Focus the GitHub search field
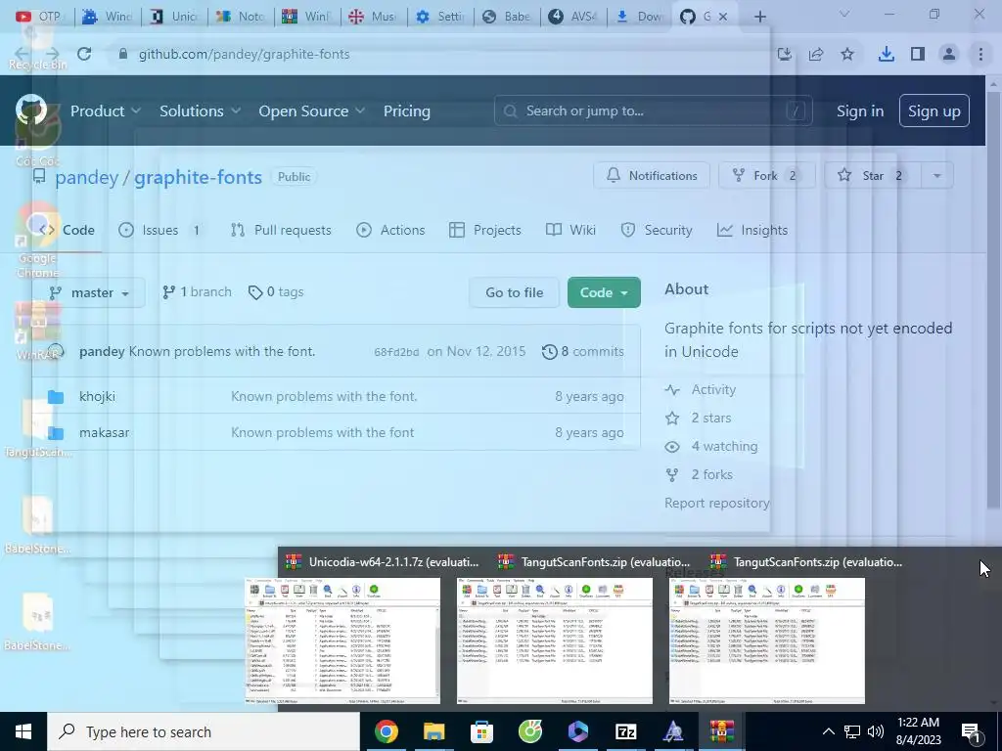This screenshot has height=751, width=1002. point(653,111)
